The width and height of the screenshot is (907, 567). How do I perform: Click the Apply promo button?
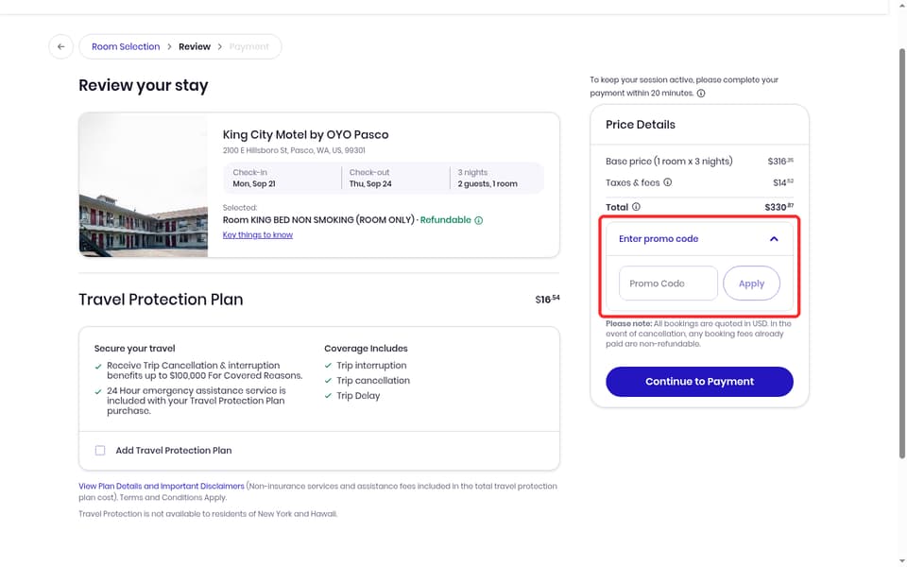point(751,283)
